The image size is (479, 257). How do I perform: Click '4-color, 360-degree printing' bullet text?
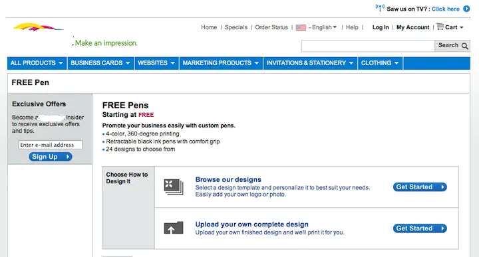pyautogui.click(x=142, y=133)
